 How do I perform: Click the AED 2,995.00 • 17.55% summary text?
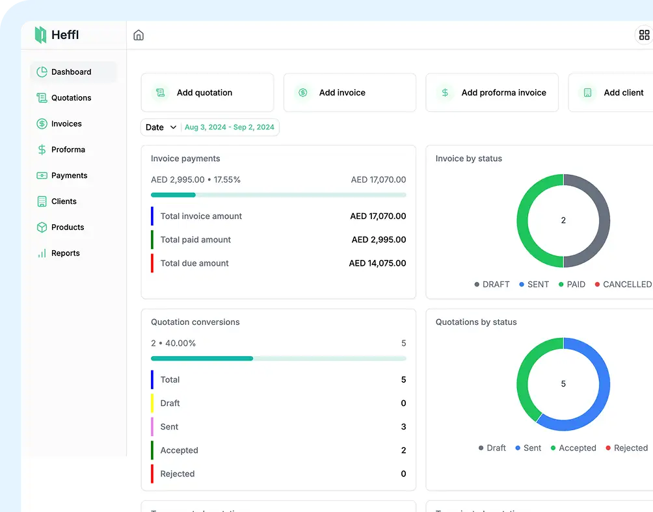point(196,180)
